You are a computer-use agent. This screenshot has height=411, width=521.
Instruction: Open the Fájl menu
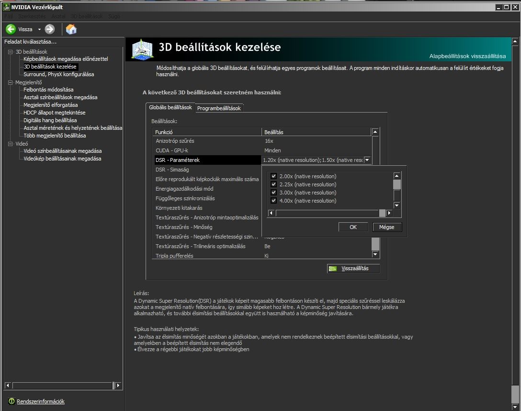click(x=9, y=16)
